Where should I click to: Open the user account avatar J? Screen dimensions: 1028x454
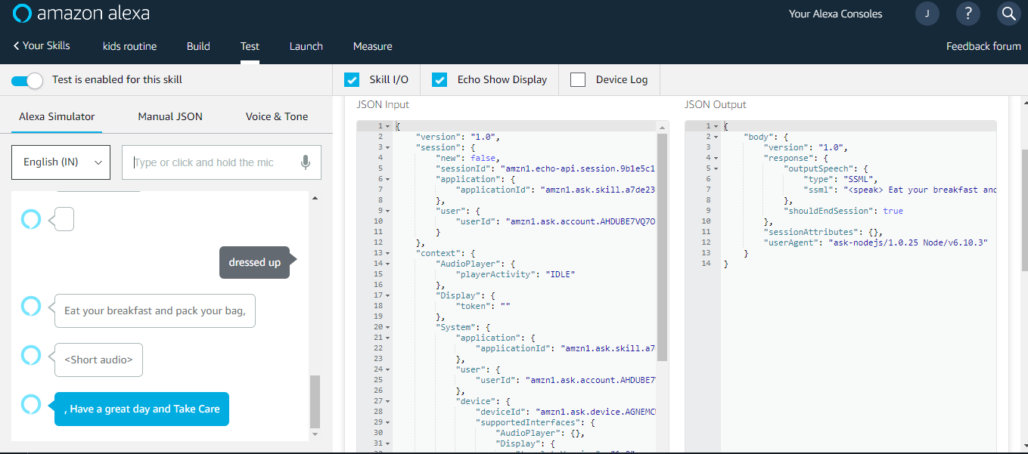click(x=927, y=14)
